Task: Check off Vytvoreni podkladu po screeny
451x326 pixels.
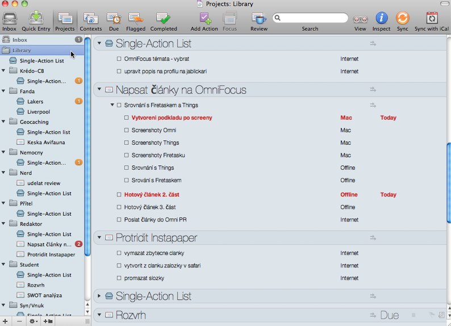Action: (x=127, y=118)
